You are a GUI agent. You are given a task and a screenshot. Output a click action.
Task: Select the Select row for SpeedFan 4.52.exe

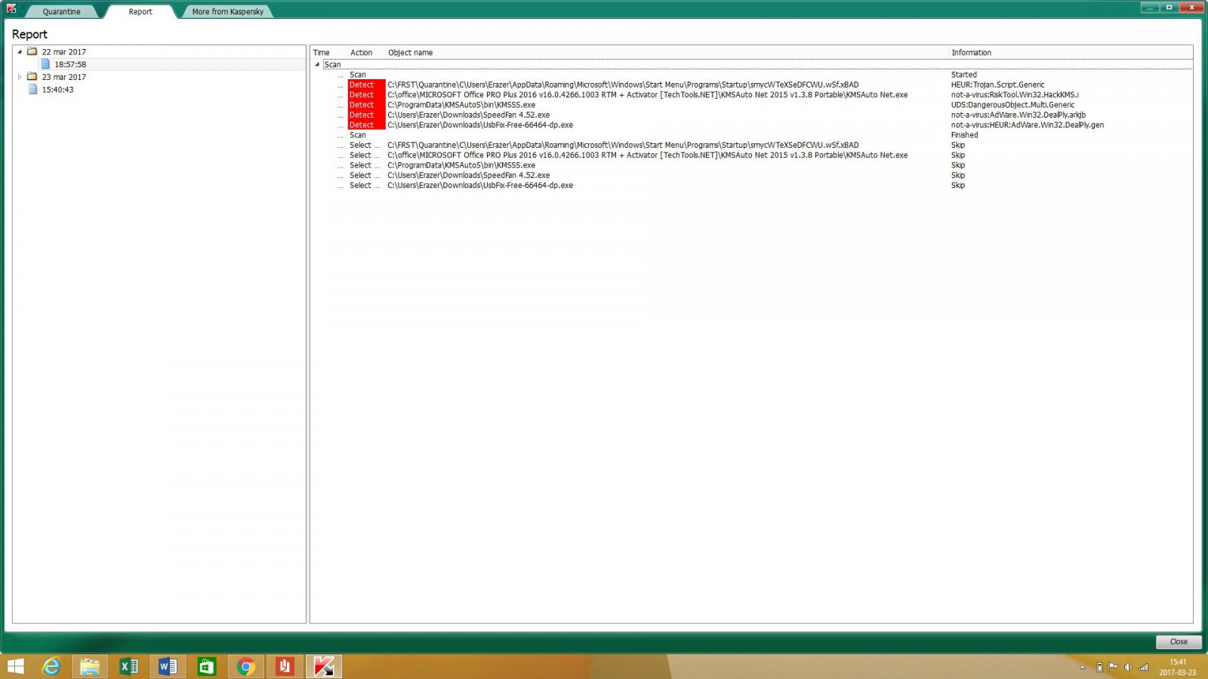(751, 175)
